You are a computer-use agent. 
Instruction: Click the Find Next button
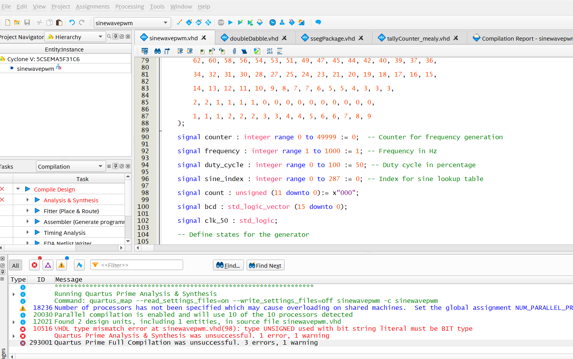click(265, 265)
